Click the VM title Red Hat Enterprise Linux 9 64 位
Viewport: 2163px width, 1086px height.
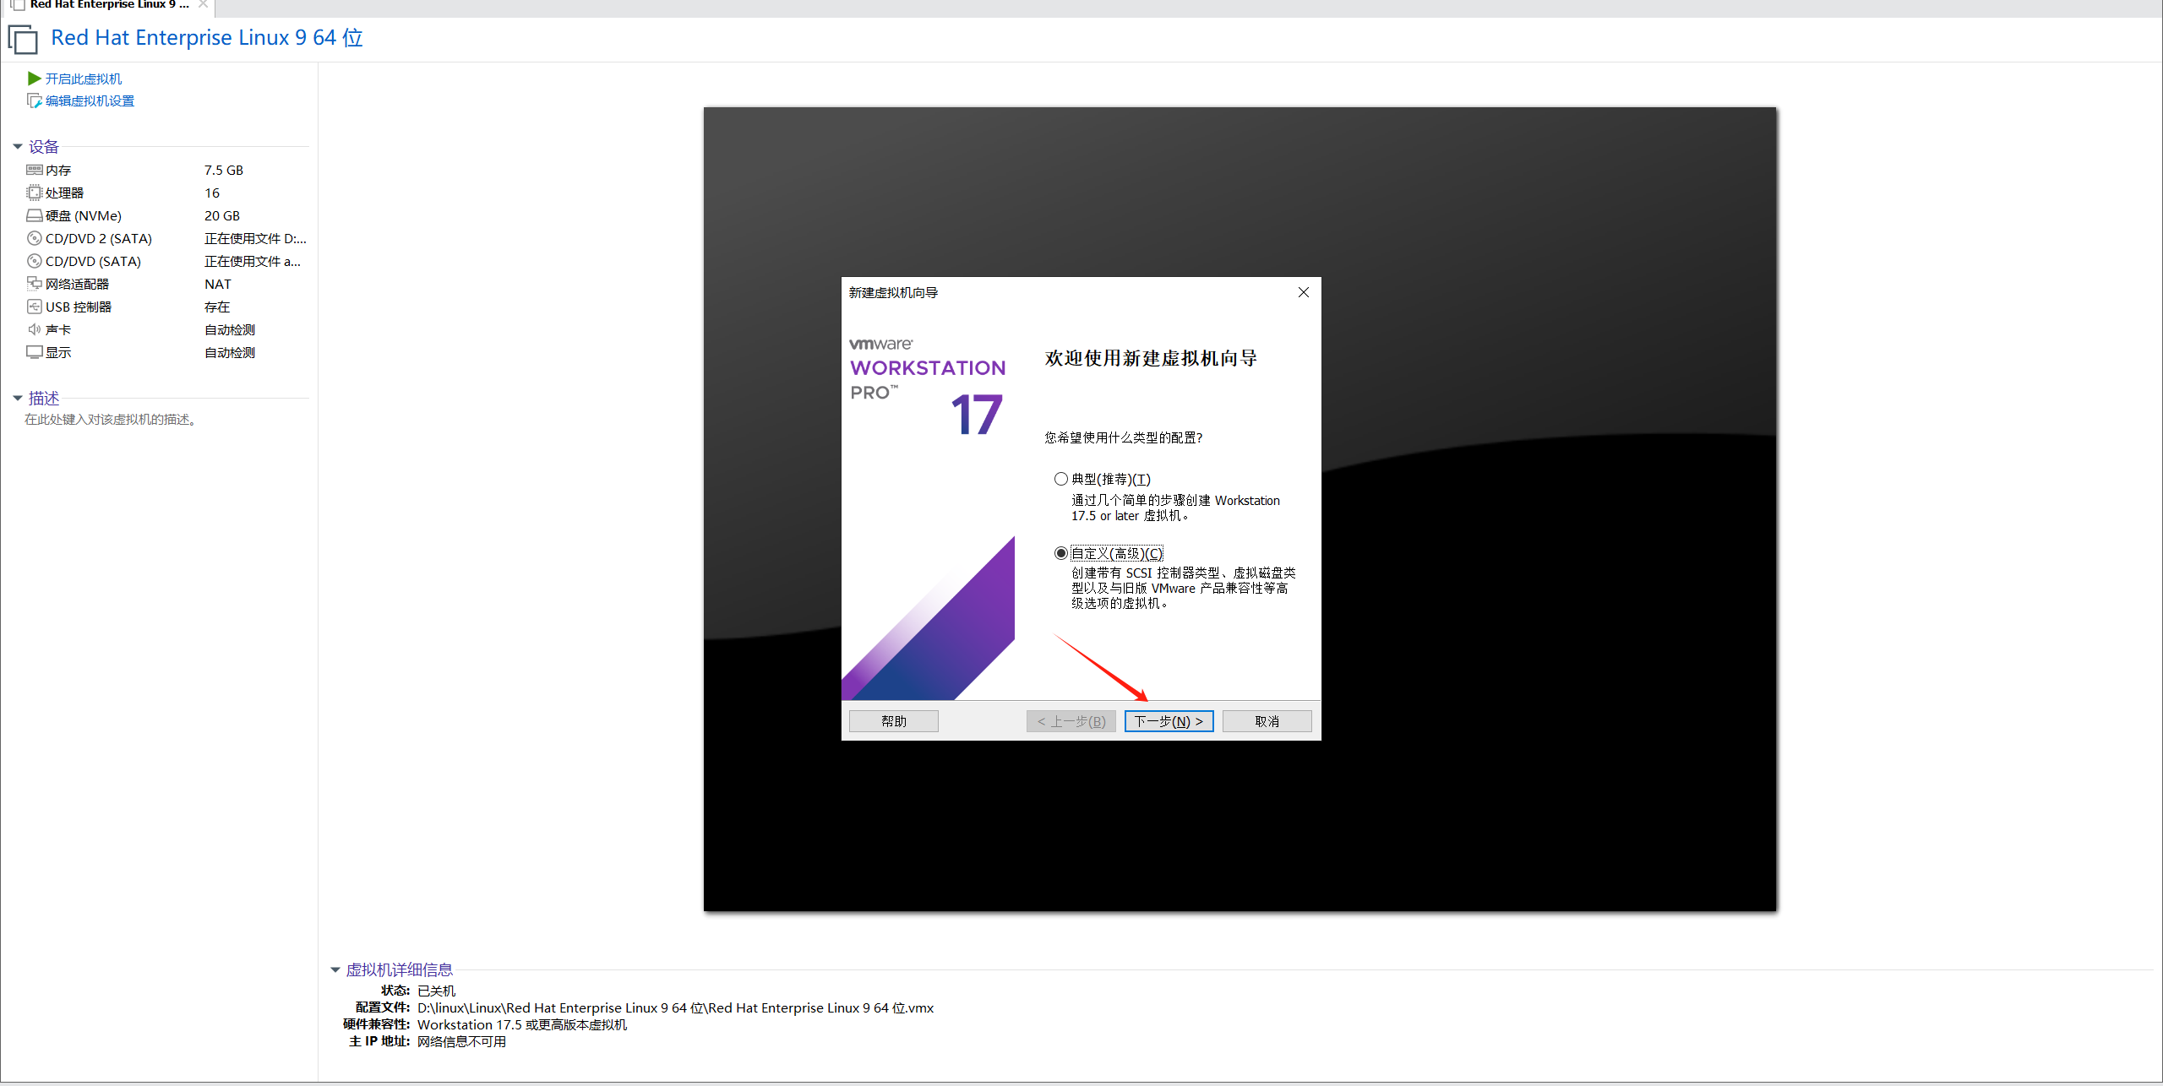click(x=207, y=38)
